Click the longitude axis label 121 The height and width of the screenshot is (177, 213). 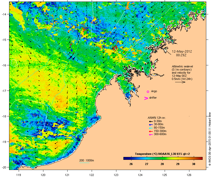pyautogui.click(x=67, y=175)
